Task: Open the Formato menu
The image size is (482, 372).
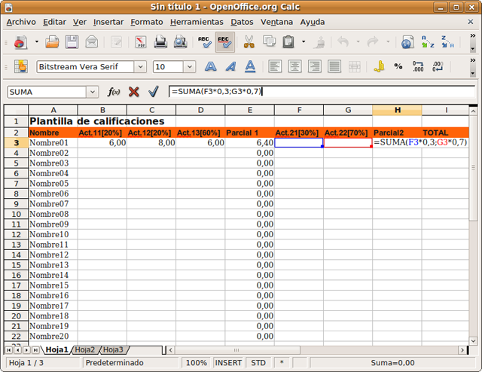Action: (147, 22)
